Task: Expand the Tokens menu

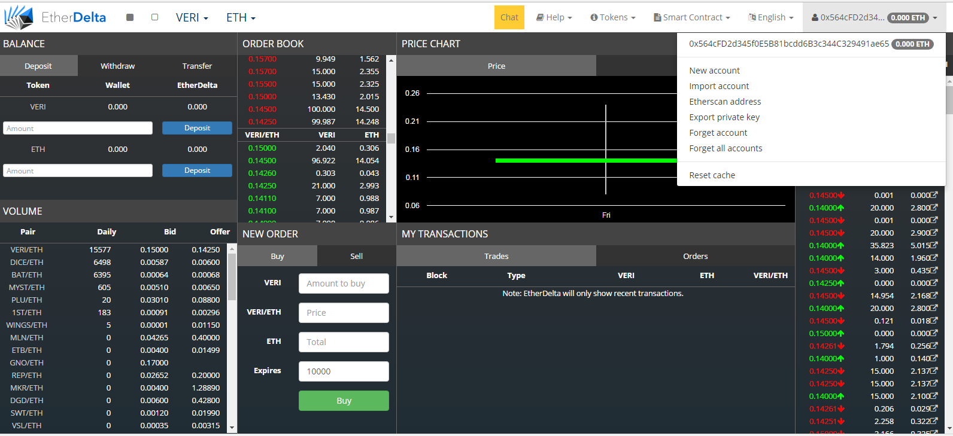Action: click(612, 17)
